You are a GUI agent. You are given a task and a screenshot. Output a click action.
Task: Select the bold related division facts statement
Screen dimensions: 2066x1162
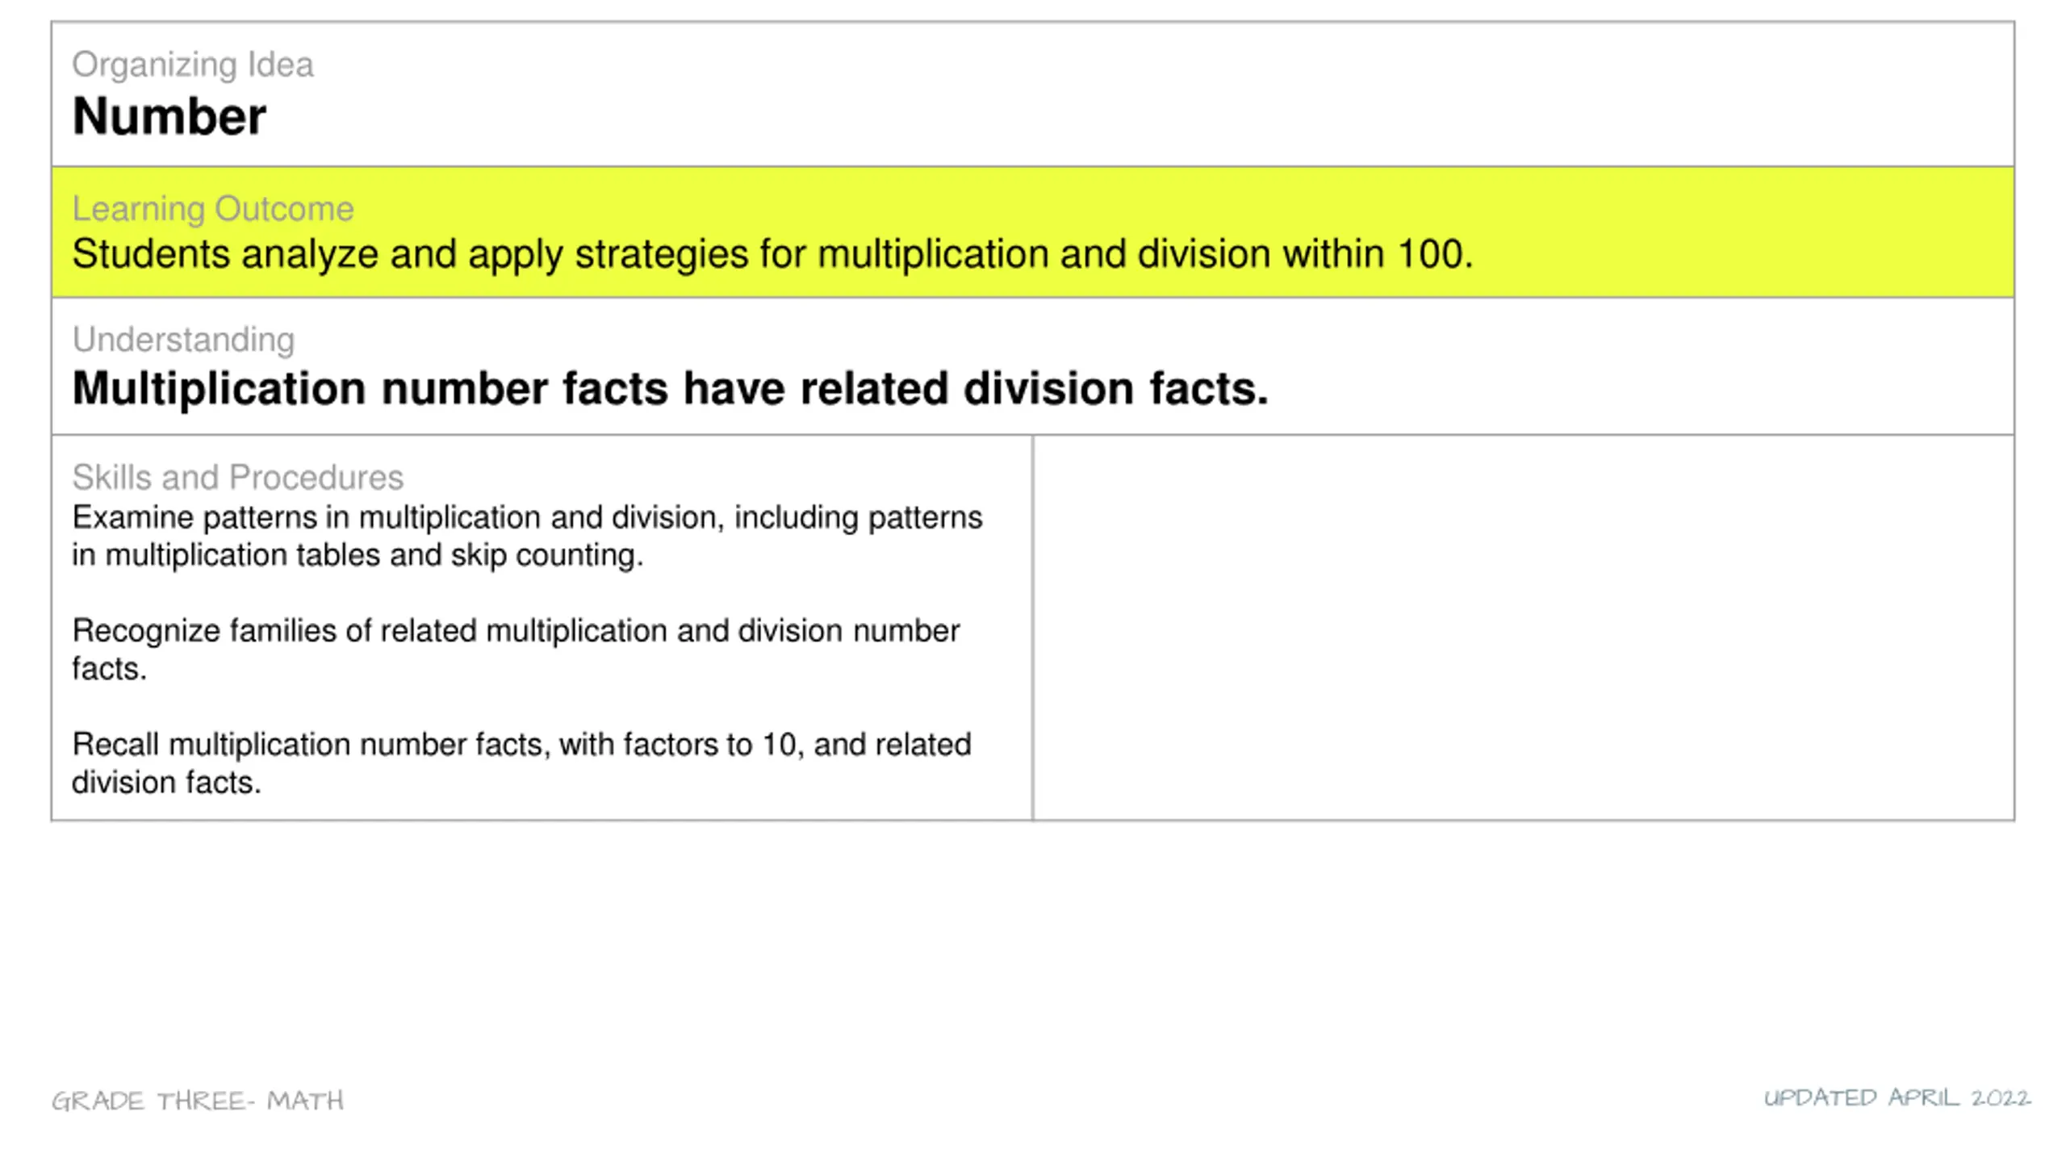[670, 389]
